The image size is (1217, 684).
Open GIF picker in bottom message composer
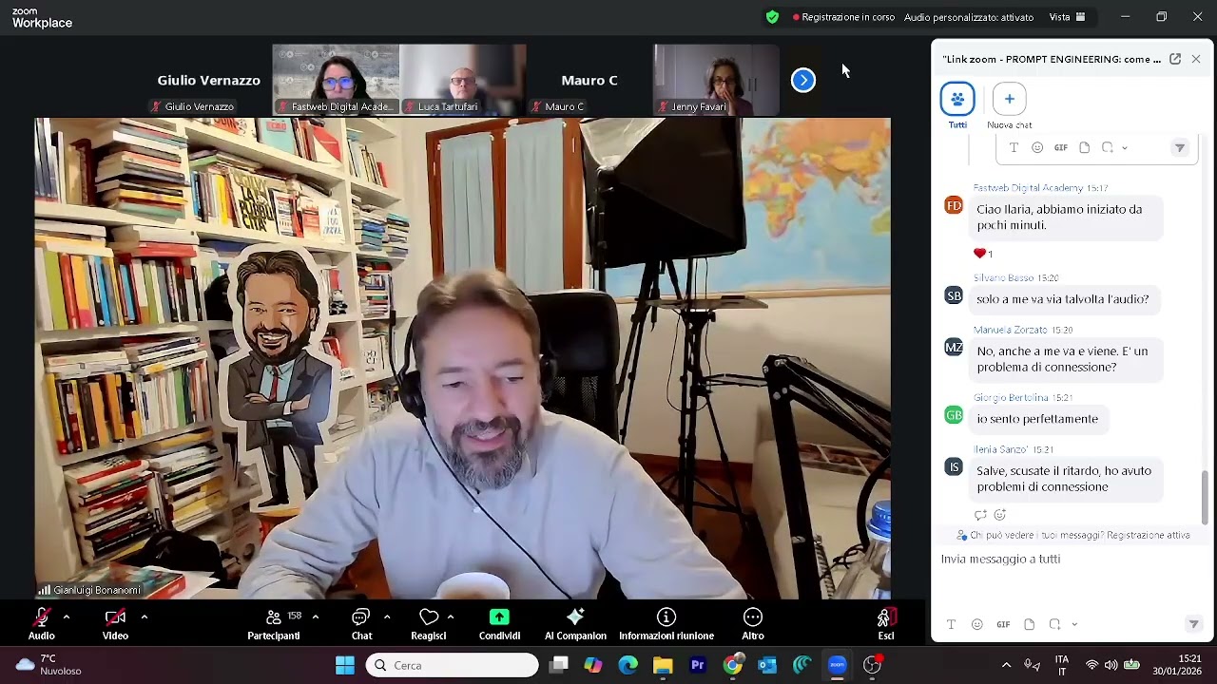[x=1003, y=624]
